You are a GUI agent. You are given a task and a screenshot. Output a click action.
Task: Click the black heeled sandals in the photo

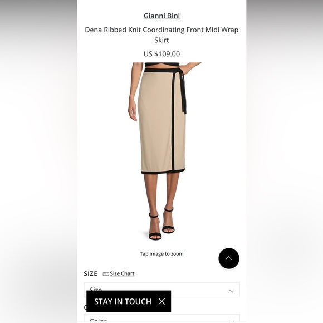(161, 224)
